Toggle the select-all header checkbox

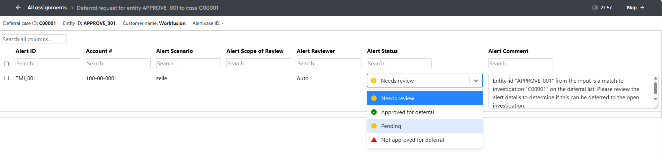coord(6,64)
